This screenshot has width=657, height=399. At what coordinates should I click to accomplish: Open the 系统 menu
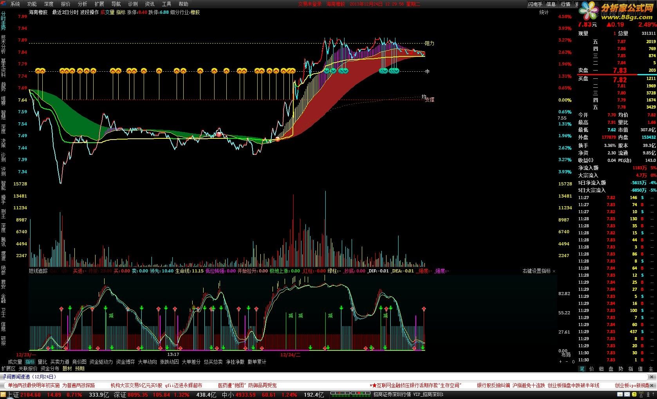(15, 4)
